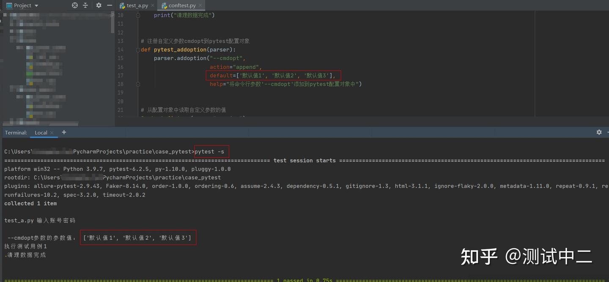Click 'test_a.py 输入账号密码' output line
Screen dimensions: 609x282
point(40,220)
